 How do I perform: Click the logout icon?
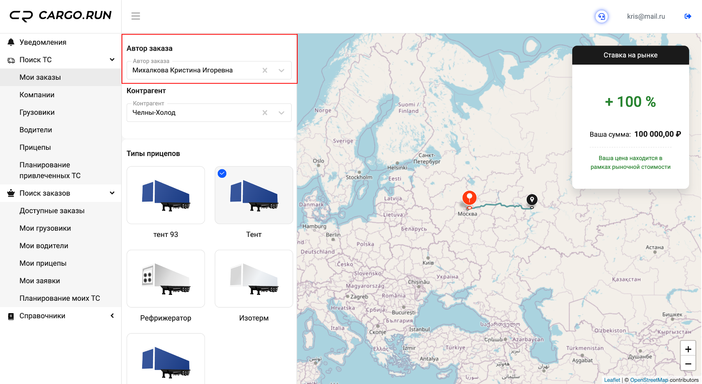pos(688,16)
